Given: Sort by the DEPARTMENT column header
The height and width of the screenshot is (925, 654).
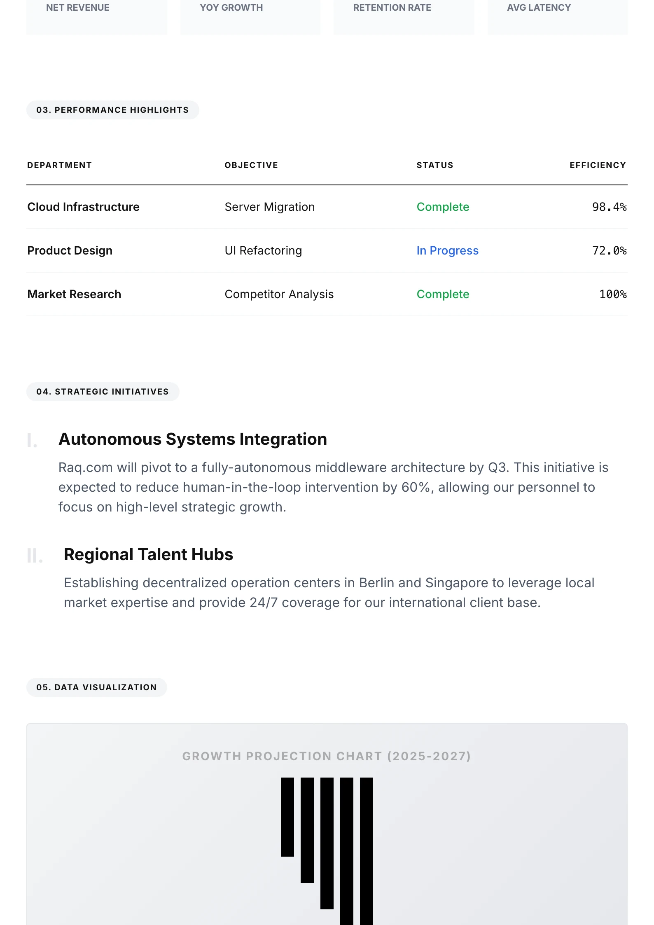Looking at the screenshot, I should [59, 165].
